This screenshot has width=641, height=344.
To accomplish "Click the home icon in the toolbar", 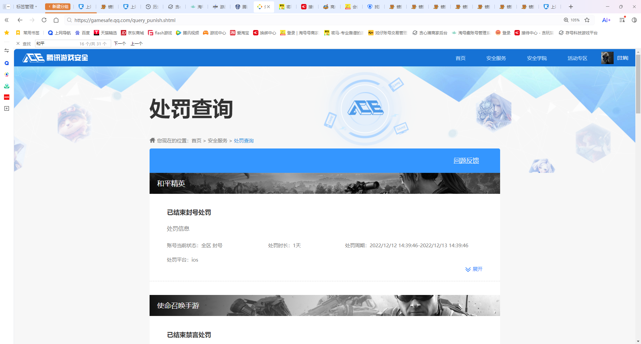I will [x=56, y=20].
